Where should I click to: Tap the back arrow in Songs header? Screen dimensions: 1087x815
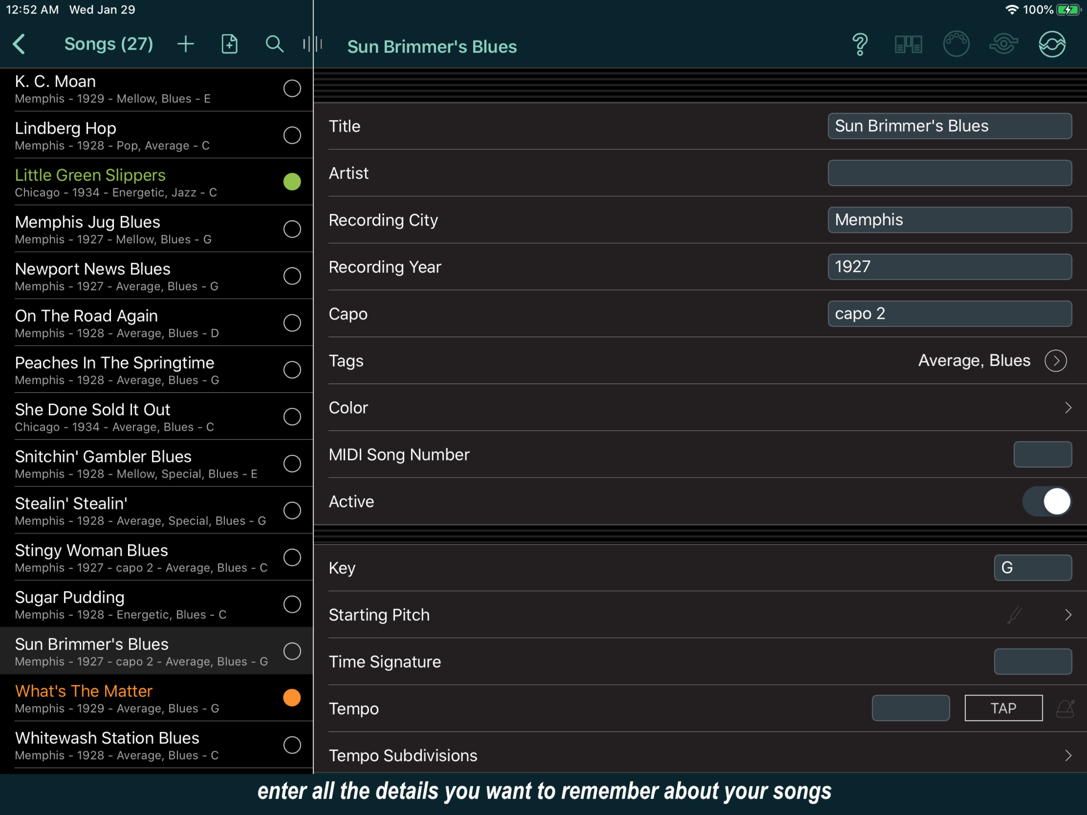pyautogui.click(x=19, y=44)
